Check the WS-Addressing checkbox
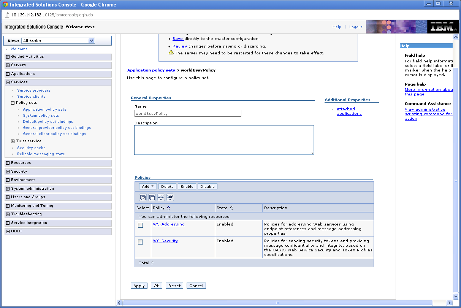Screen dimensions: 461x308 click(141, 225)
